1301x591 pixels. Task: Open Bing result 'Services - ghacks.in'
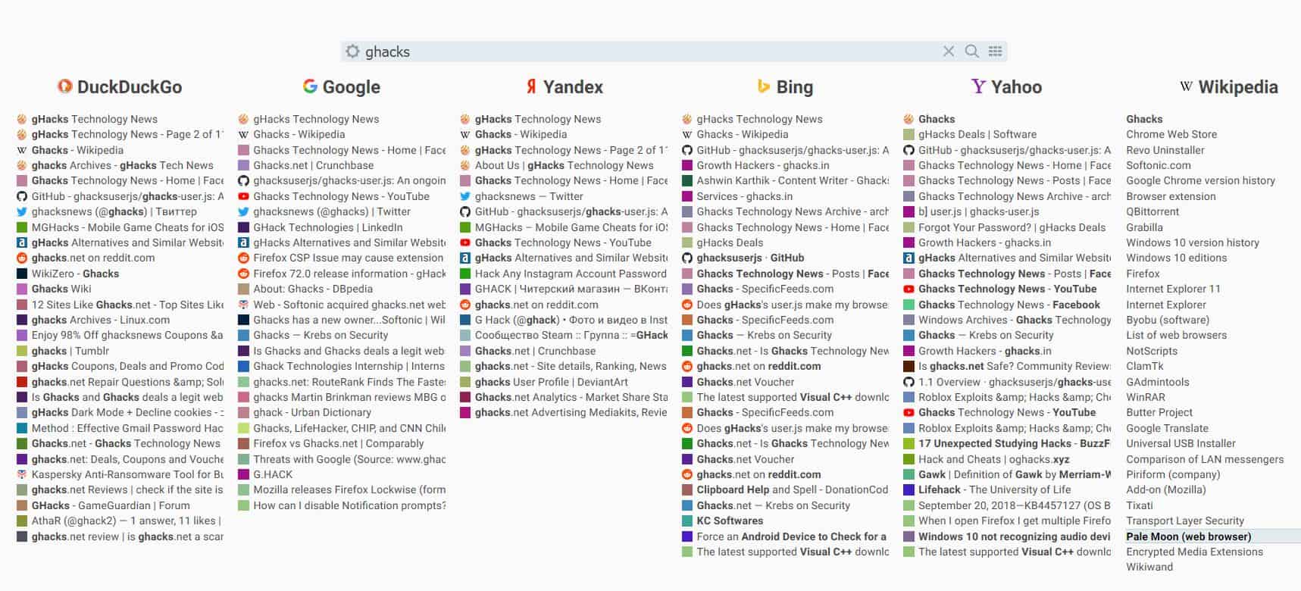[745, 196]
